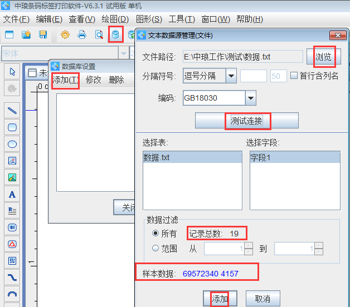Image resolution: width=350 pixels, height=307 pixels.
Task: Open the 宋体 font dropdown
Action: tap(123, 53)
